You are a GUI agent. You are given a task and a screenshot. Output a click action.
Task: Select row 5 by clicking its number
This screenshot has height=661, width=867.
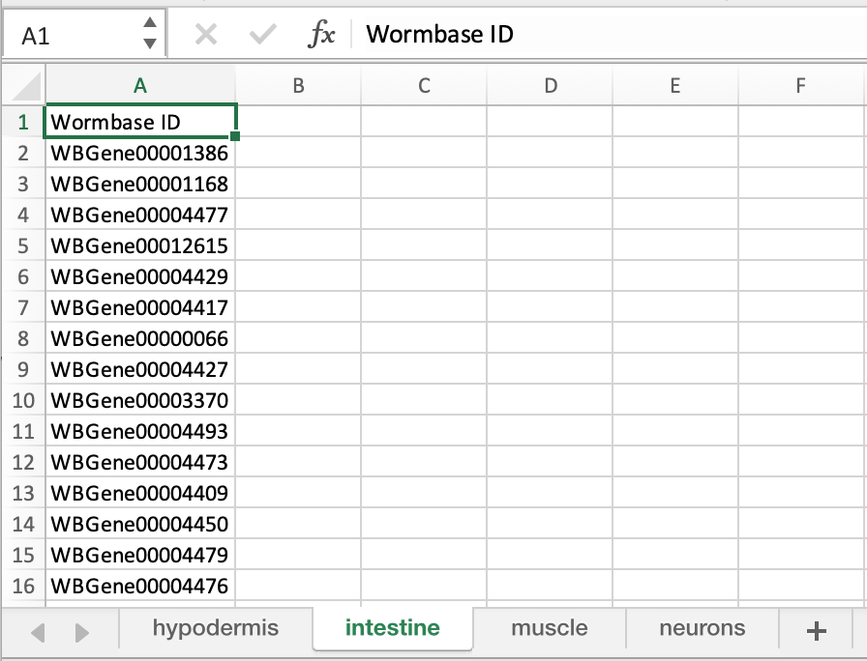[x=22, y=245]
